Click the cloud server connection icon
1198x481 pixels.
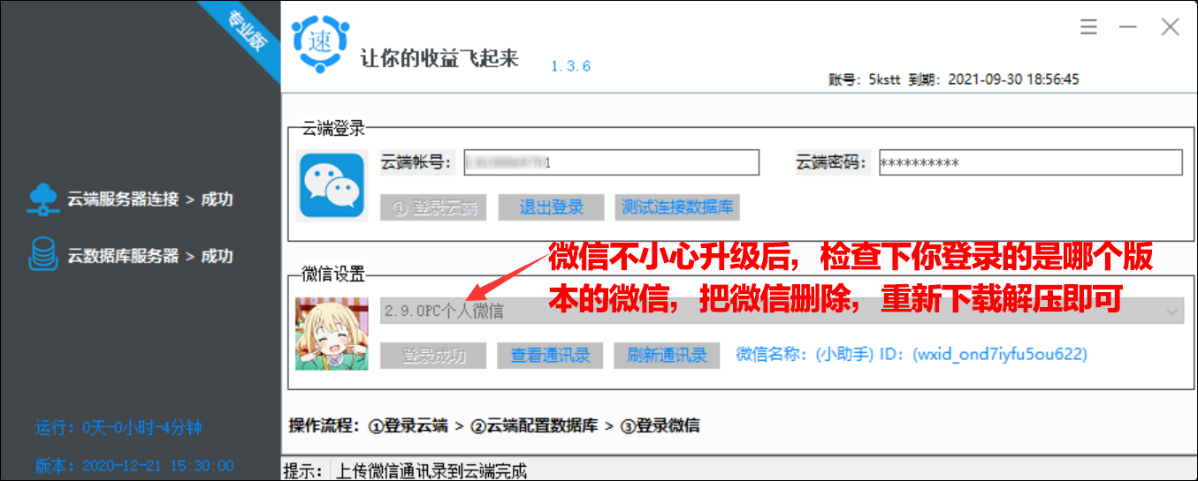pos(42,199)
